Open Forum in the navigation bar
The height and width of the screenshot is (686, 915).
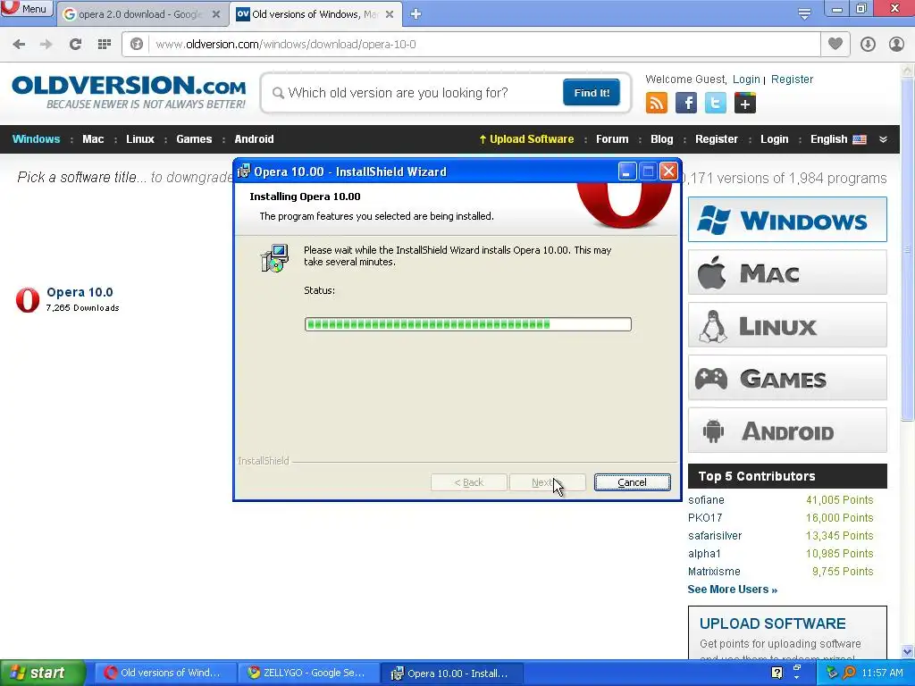(x=612, y=138)
